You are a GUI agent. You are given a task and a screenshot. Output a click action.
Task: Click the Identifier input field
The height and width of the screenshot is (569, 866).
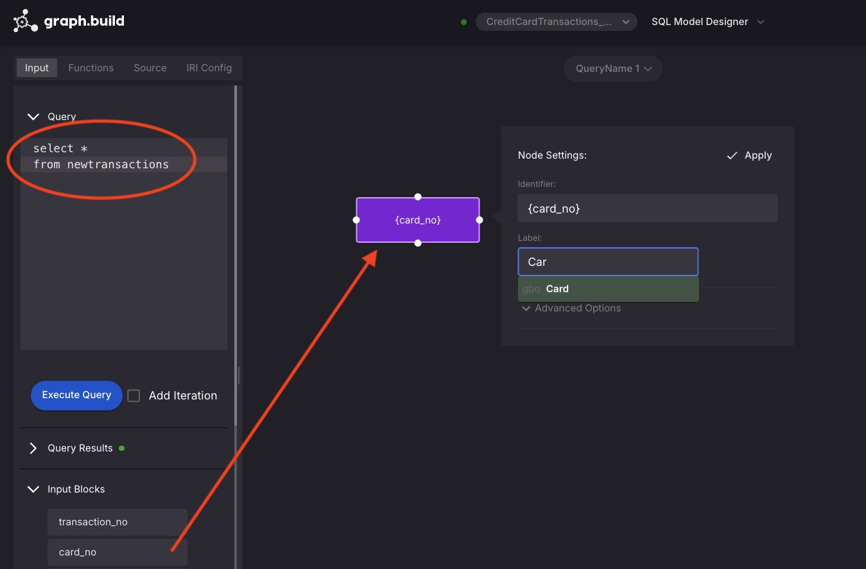point(647,209)
